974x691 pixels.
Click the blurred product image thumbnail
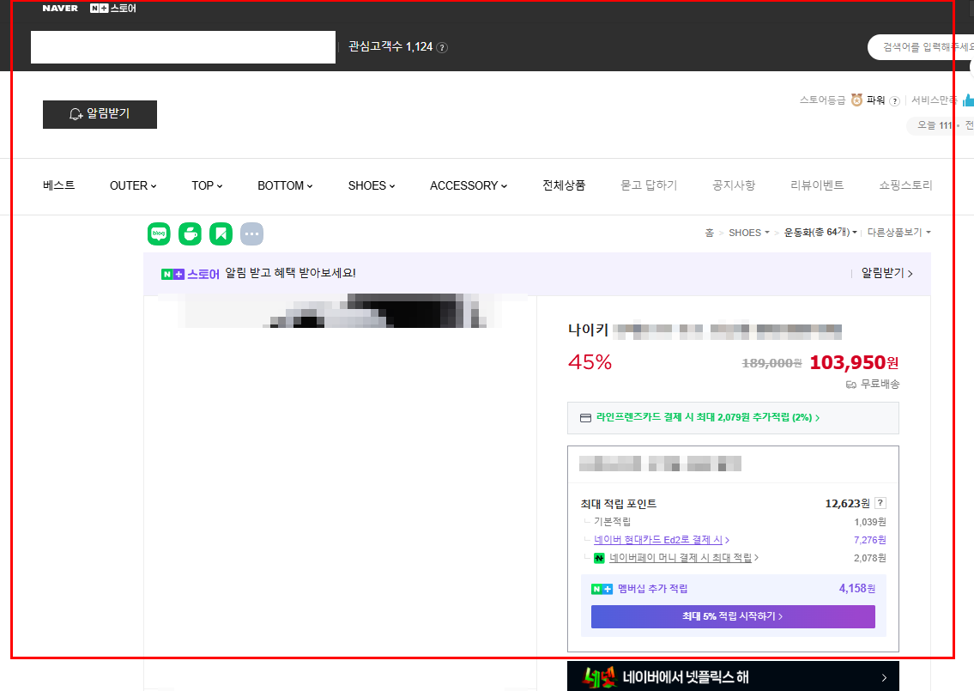(342, 311)
